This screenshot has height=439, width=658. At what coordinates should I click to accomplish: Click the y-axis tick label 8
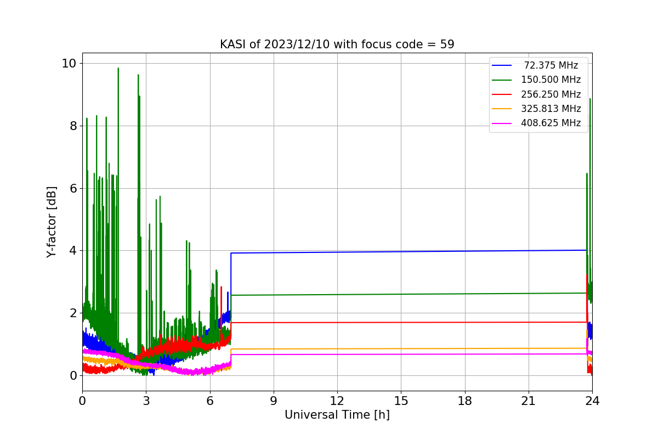click(73, 126)
